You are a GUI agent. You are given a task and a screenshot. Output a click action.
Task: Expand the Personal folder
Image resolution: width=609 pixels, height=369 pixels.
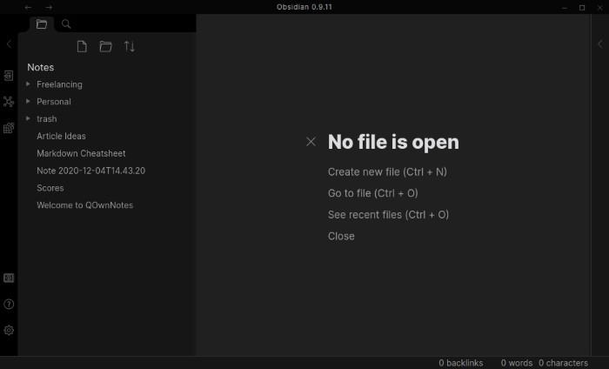[x=29, y=102]
